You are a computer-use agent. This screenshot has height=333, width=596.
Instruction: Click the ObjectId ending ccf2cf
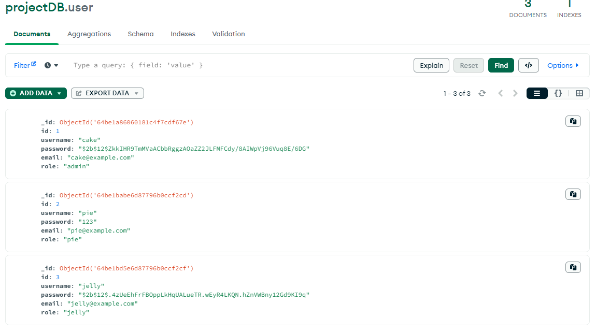point(126,268)
